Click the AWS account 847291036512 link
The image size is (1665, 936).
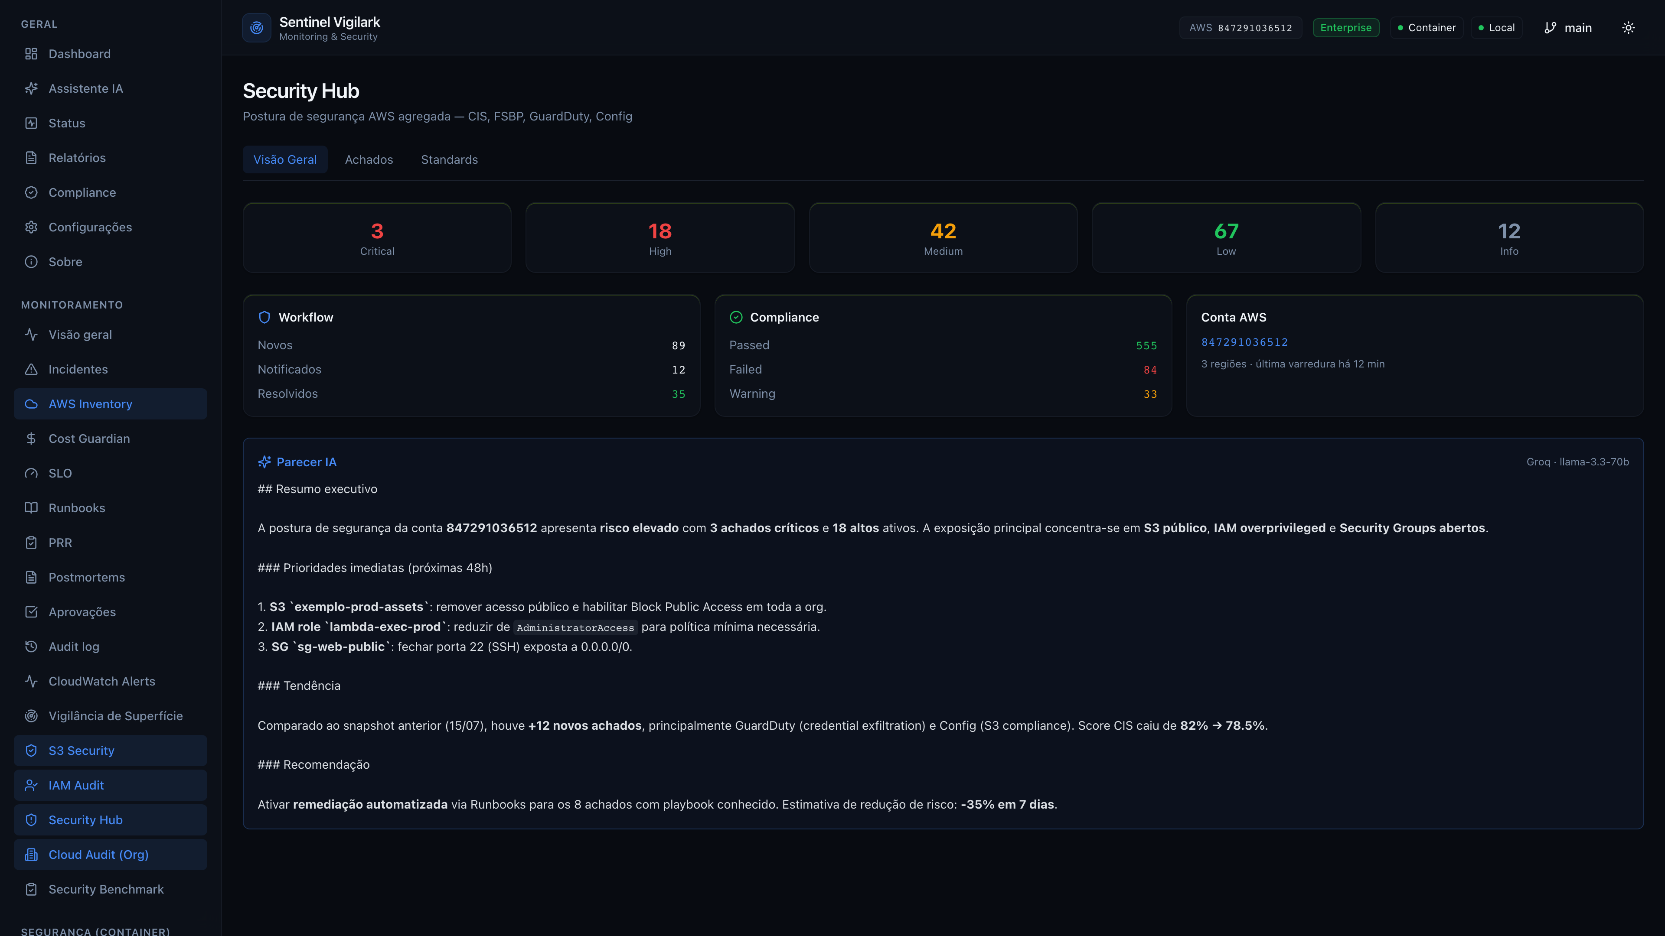click(1244, 342)
